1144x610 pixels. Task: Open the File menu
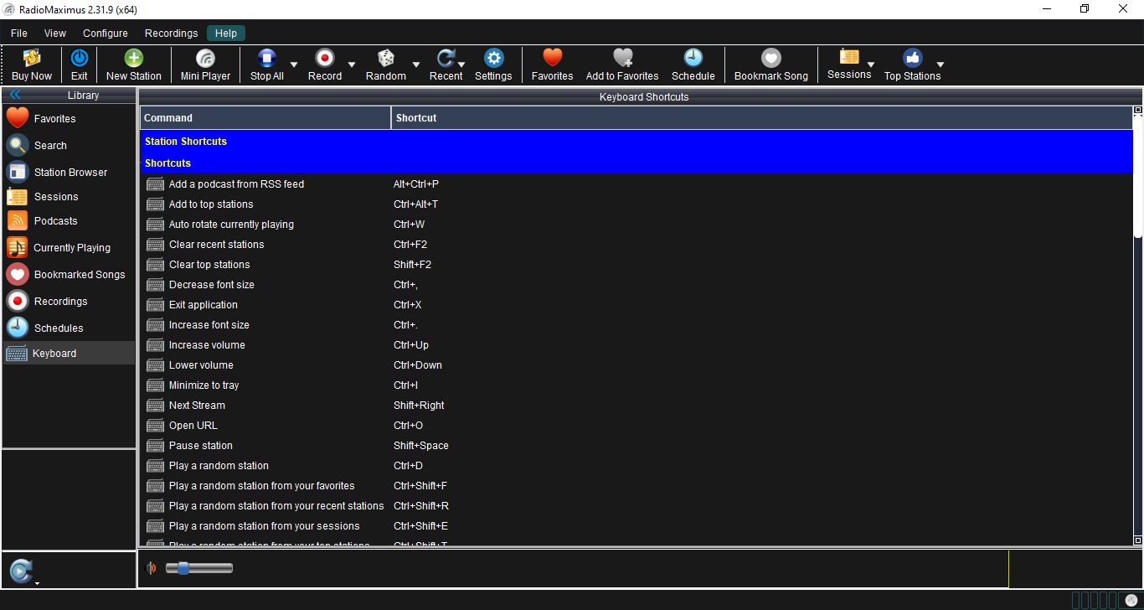(18, 34)
